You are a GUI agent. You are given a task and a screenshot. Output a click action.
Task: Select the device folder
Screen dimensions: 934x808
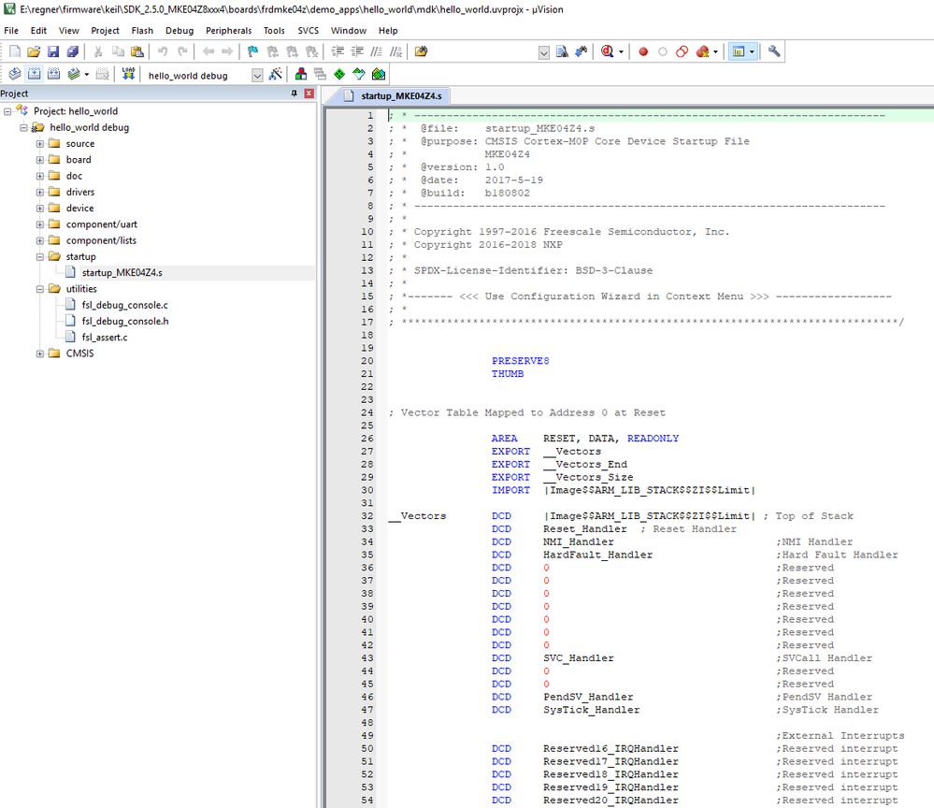point(79,209)
